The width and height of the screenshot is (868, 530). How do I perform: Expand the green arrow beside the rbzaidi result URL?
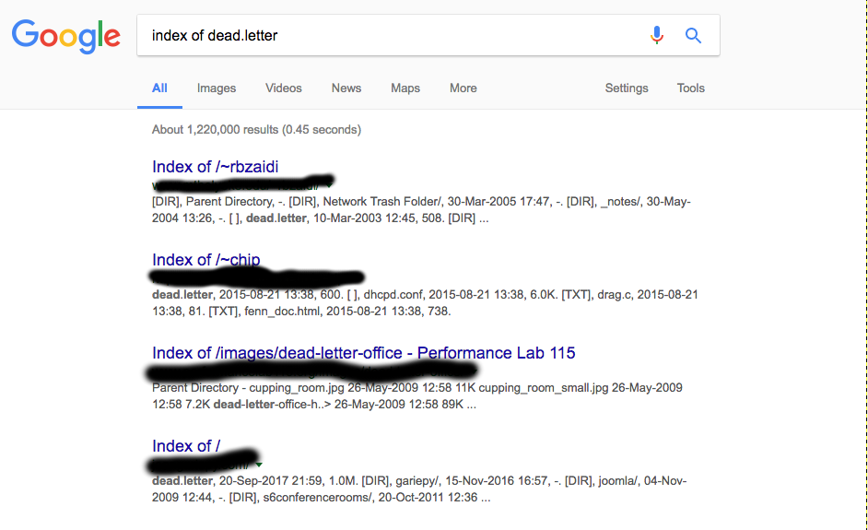329,183
